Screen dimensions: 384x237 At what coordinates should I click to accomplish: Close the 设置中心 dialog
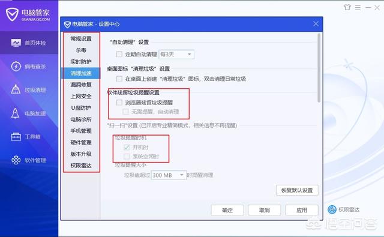point(316,24)
